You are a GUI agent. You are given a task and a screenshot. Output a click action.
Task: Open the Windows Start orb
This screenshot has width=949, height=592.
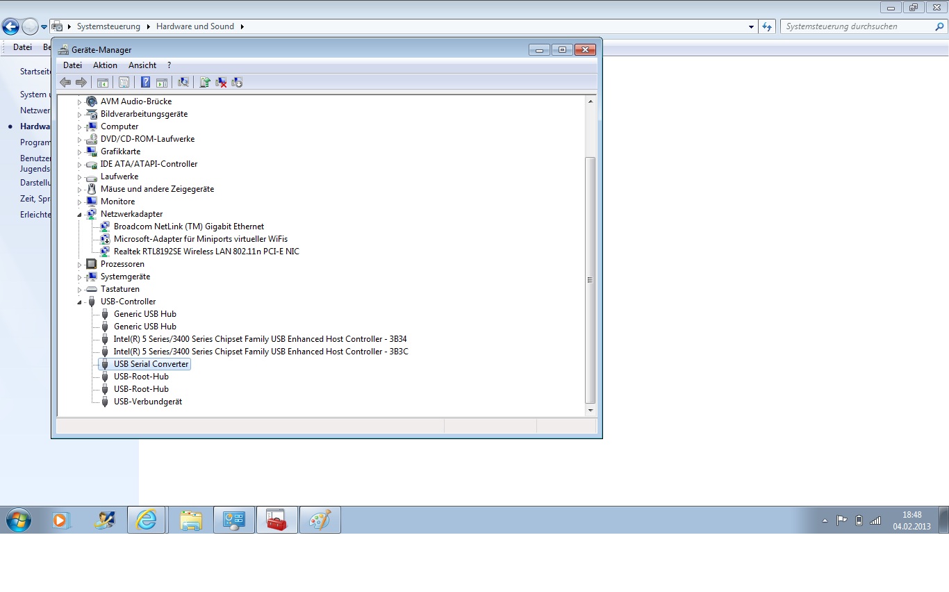pos(19,520)
